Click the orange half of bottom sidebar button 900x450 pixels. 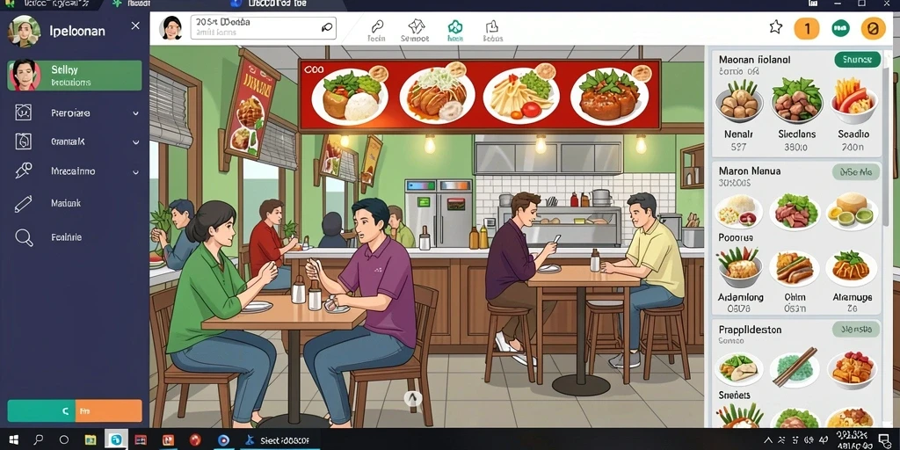click(108, 411)
